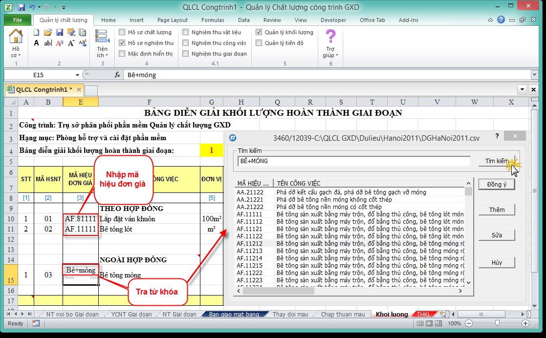Enable the Hồ sơ chất lượng checkbox
546x338 pixels.
(122, 32)
